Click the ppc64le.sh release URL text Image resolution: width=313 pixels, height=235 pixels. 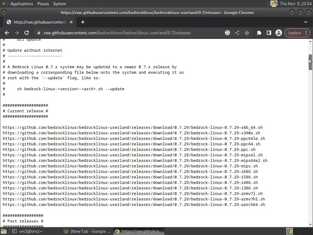click(134, 139)
